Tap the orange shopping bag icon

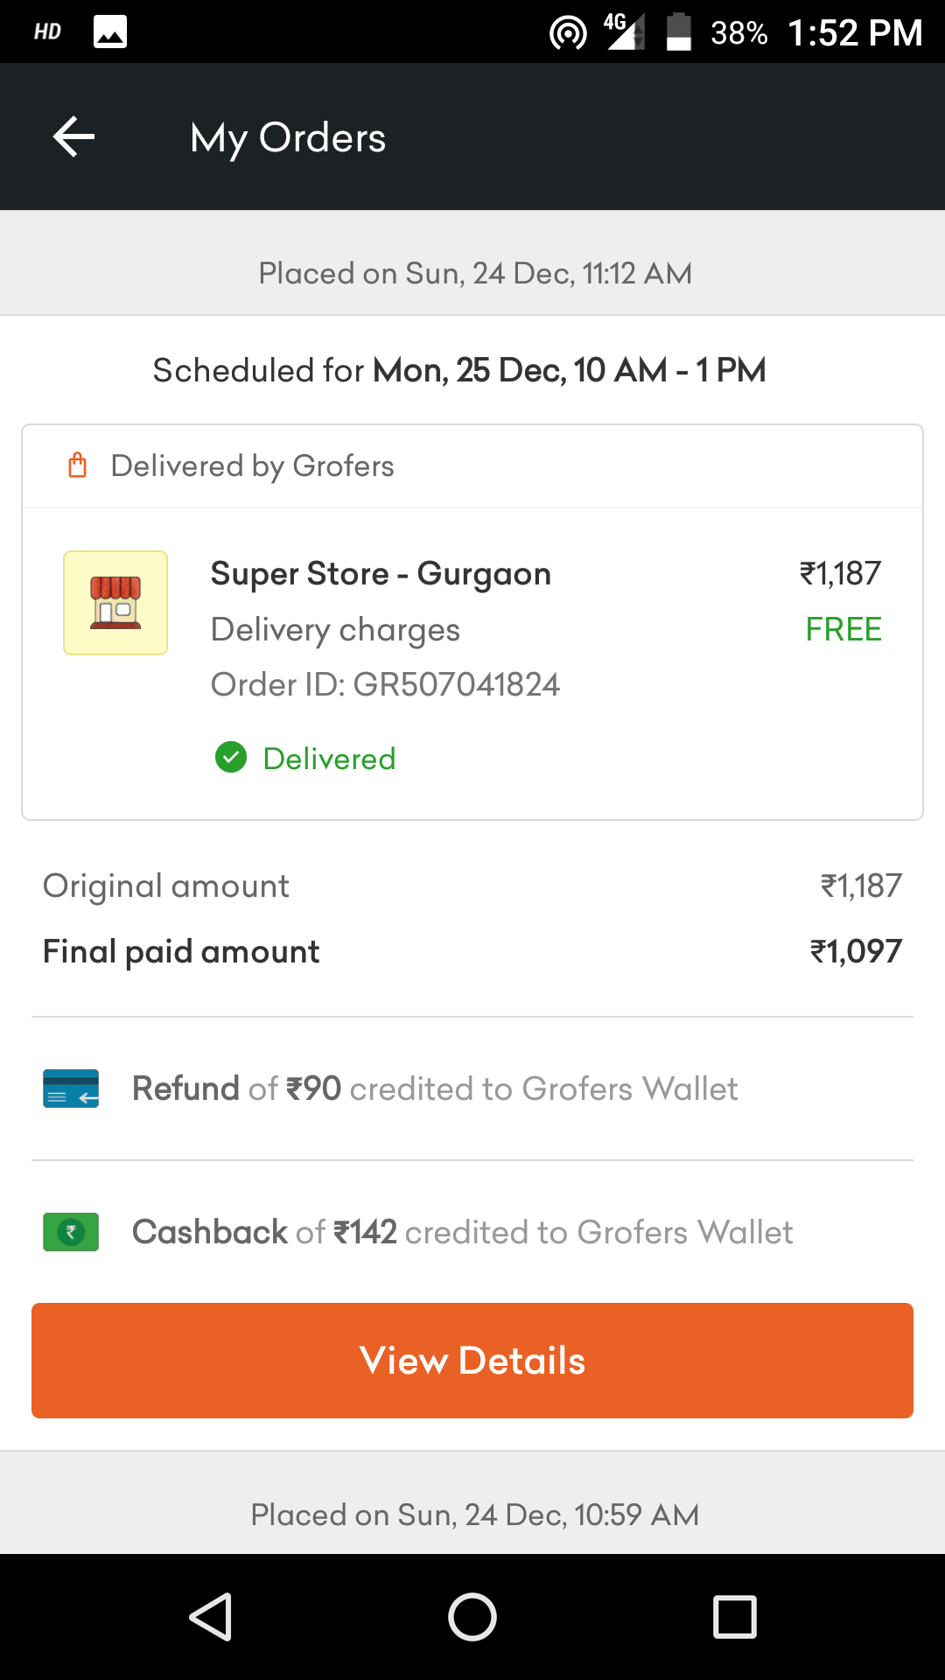click(x=78, y=465)
